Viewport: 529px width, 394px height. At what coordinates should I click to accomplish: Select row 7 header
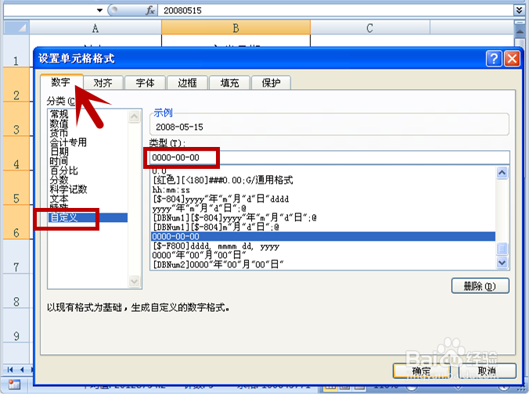point(16,257)
